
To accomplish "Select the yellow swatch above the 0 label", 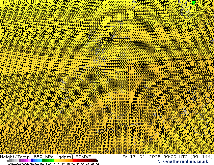I will coord(55,161).
